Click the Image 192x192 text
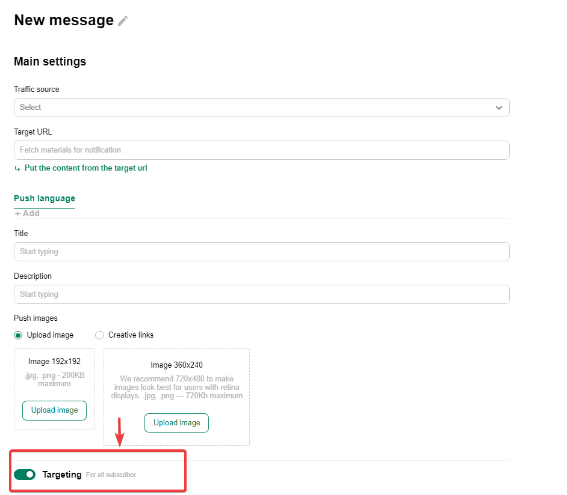This screenshot has width=567, height=495. click(54, 362)
